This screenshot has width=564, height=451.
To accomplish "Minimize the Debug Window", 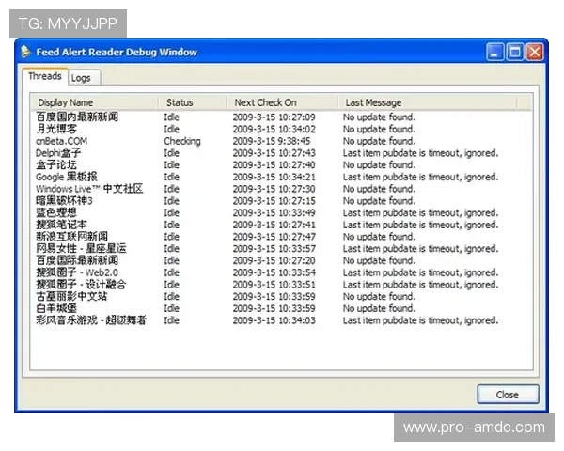I will click(x=495, y=53).
